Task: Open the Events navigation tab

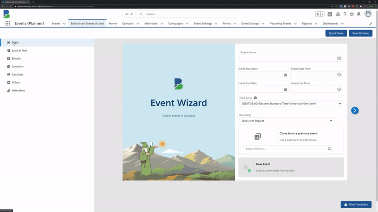Action: [56, 24]
